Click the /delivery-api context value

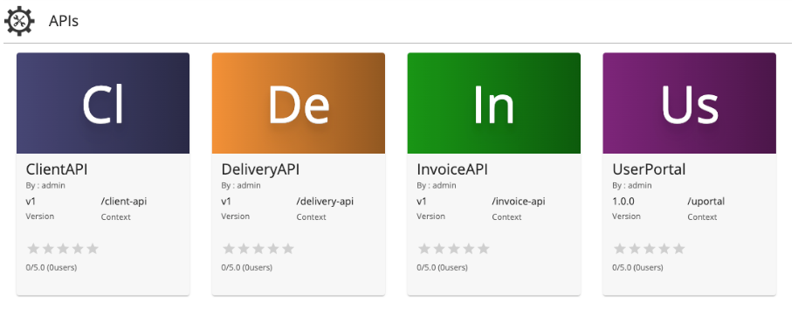pyautogui.click(x=325, y=201)
